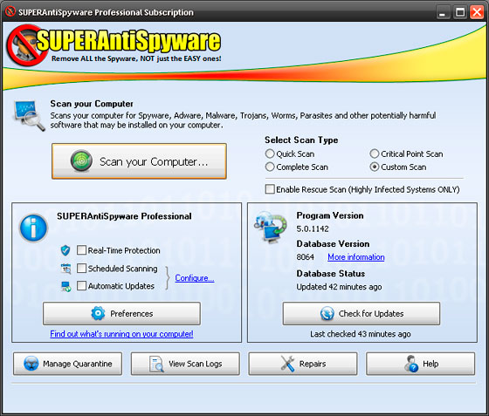Click the Database Version label
The image size is (489, 416).
coord(333,243)
